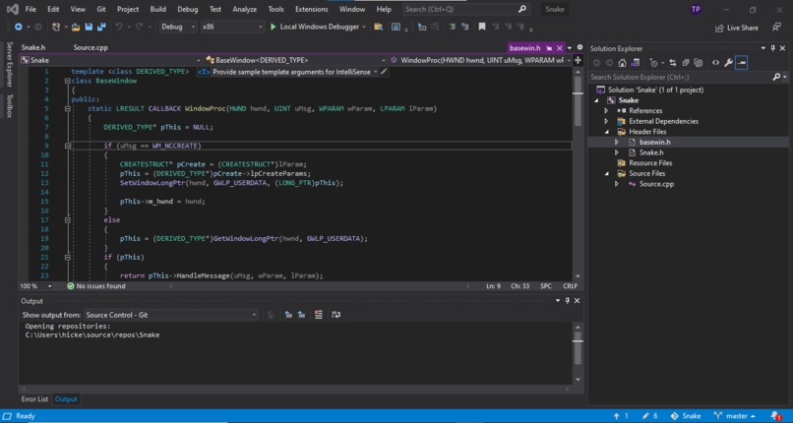Click the Live Share button

(x=736, y=28)
